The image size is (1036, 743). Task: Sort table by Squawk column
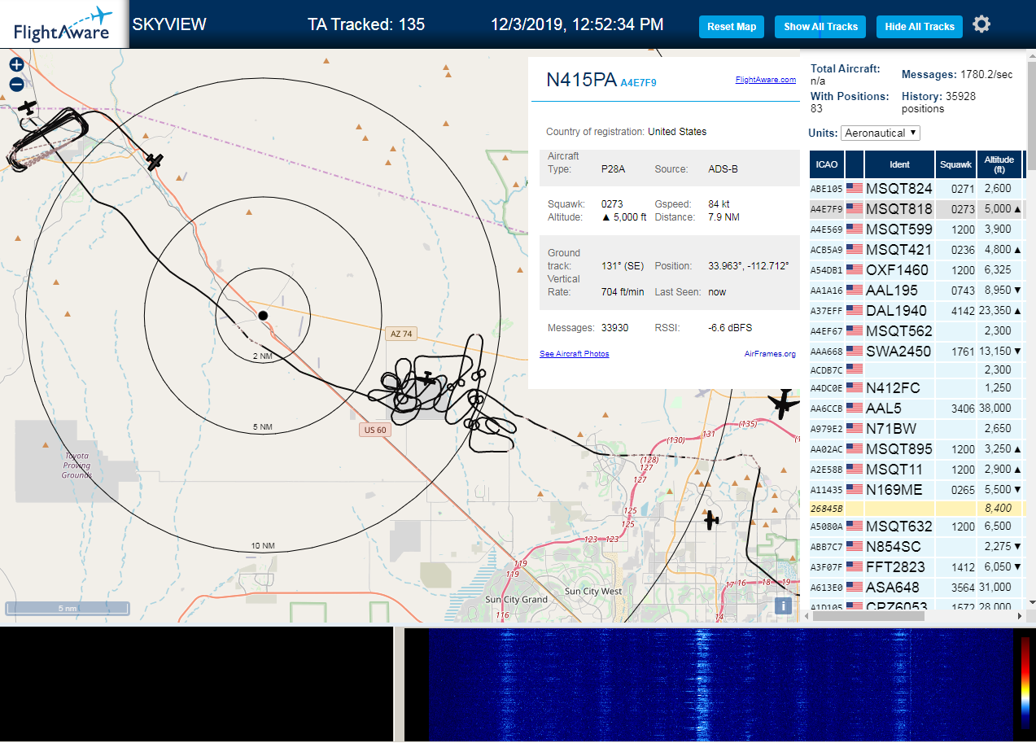pos(955,164)
